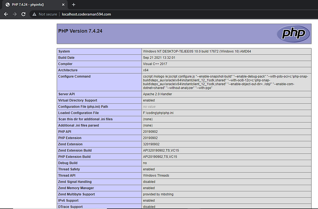The image size is (318, 209).
Task: Click the PHP Extension Build label
Action: coord(75,157)
